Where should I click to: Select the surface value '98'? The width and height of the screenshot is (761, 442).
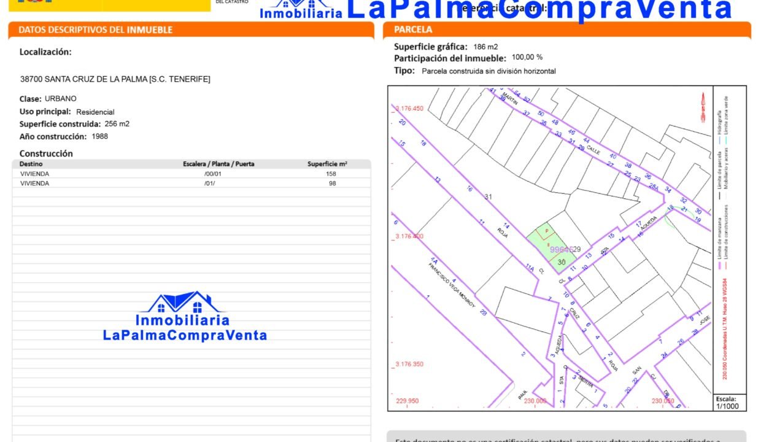pyautogui.click(x=333, y=183)
